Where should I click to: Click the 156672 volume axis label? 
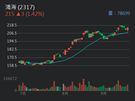pos(10,79)
